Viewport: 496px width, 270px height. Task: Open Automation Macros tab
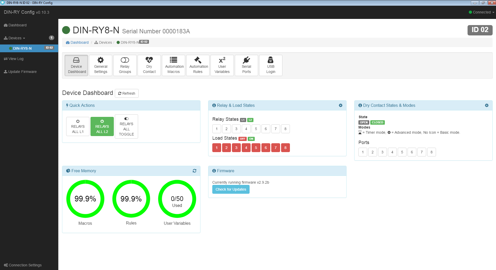(174, 65)
